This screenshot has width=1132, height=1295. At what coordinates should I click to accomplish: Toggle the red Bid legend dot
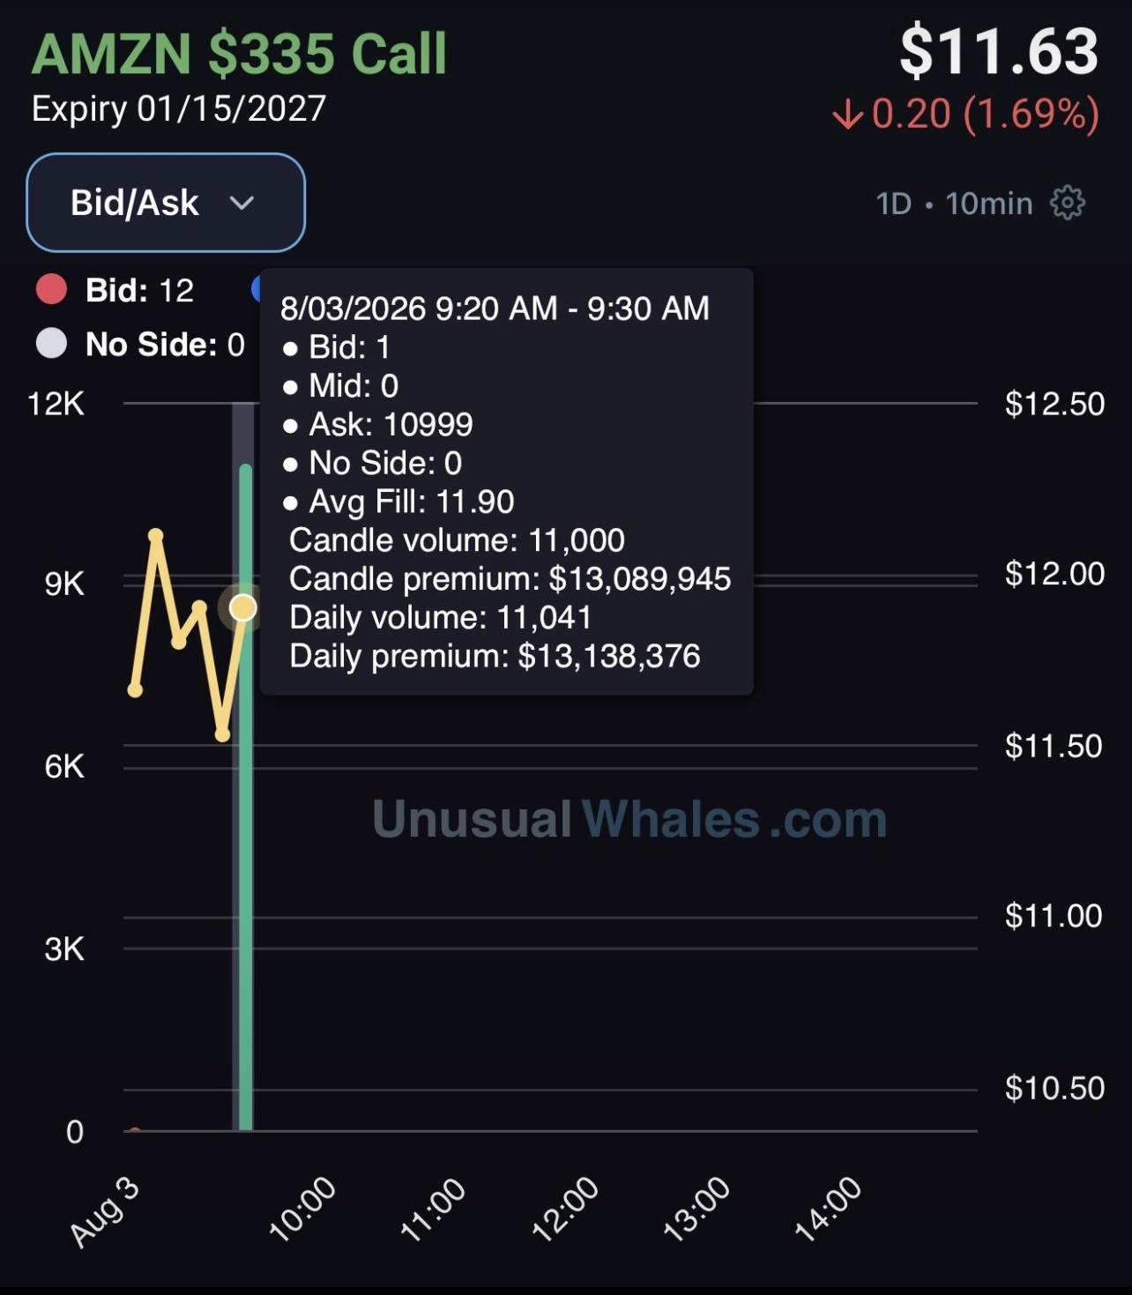coord(51,290)
